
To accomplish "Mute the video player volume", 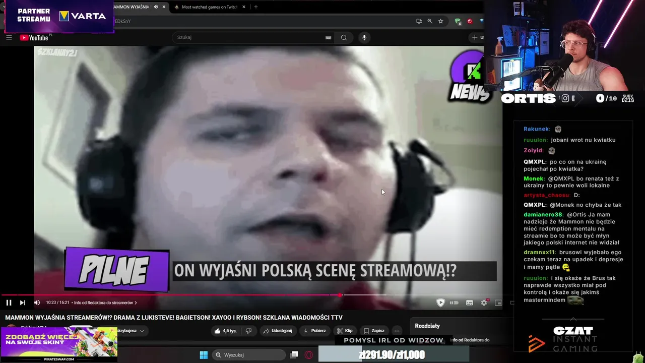I will (37, 302).
